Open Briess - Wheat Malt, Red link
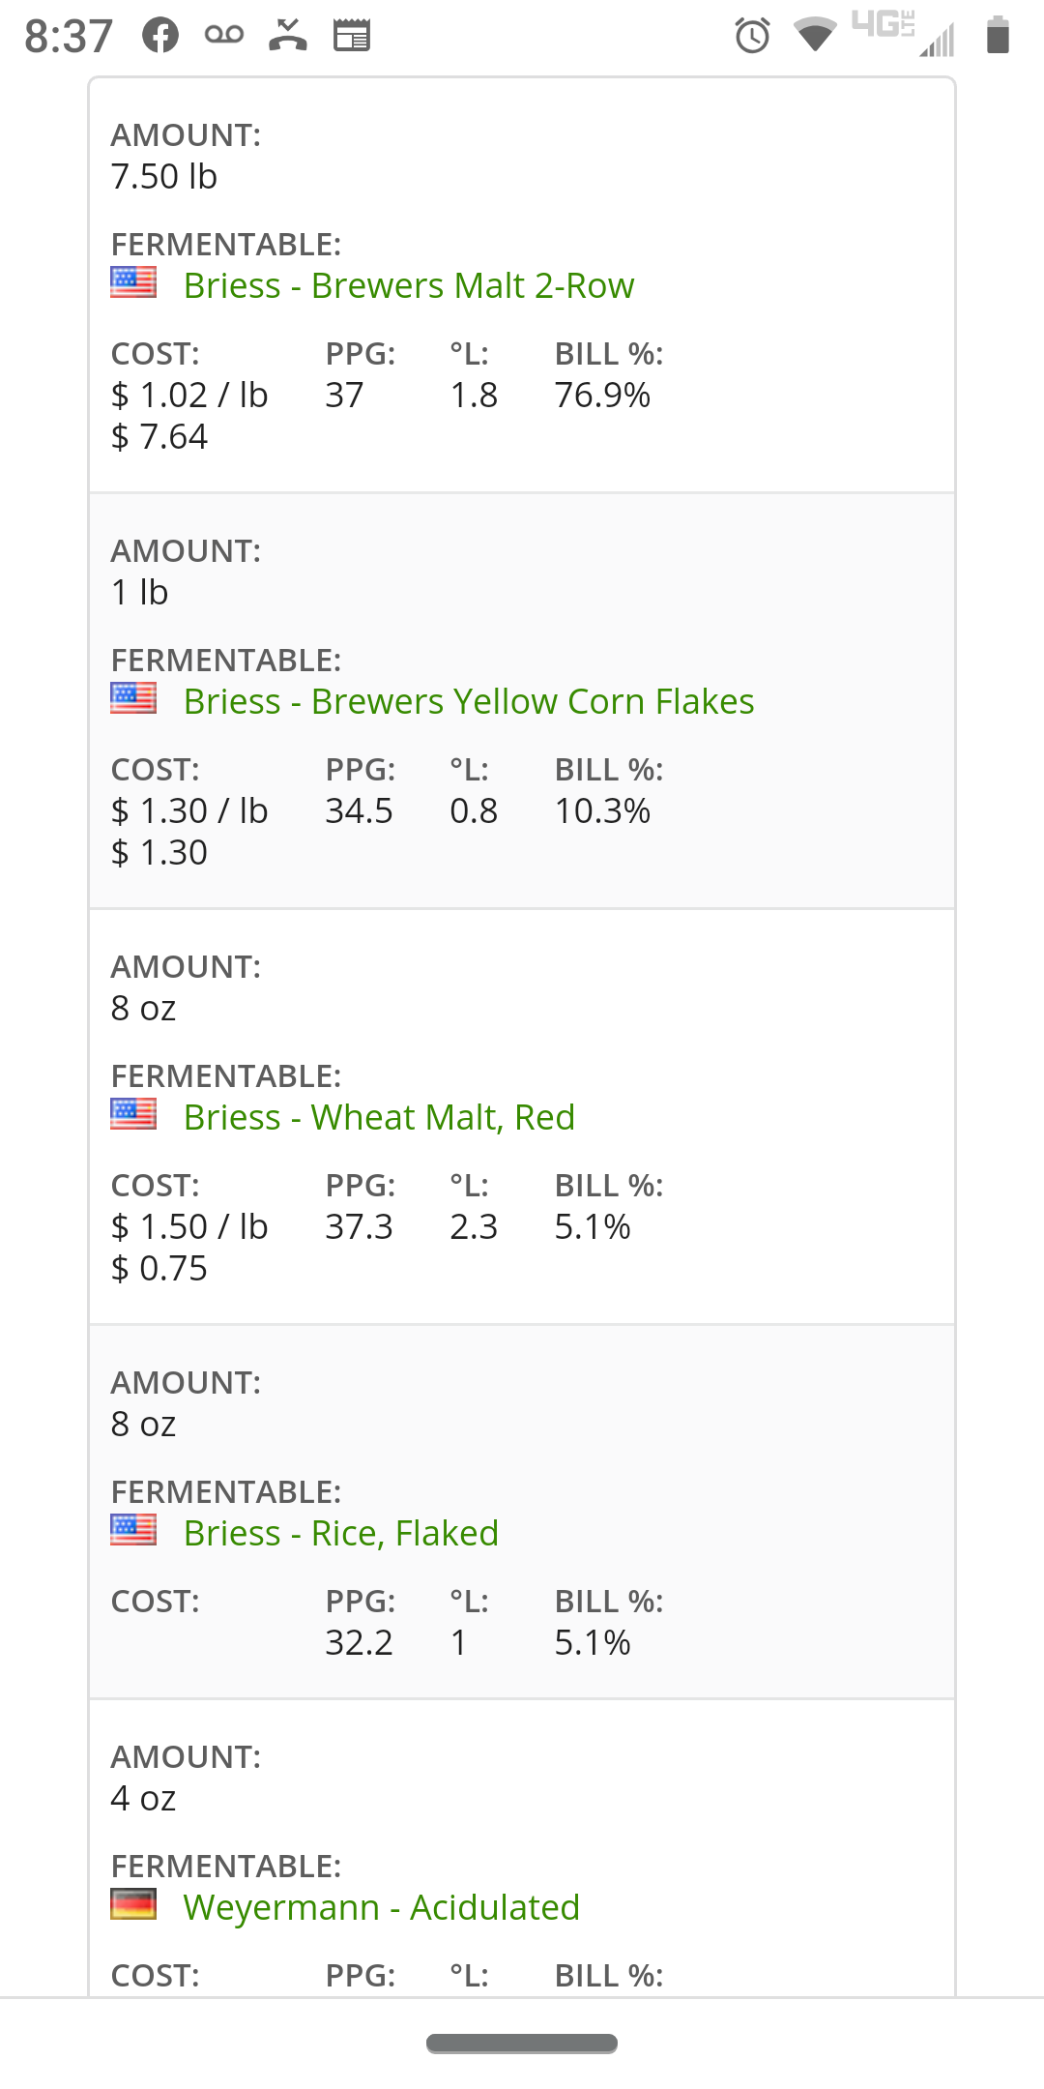 379,1118
